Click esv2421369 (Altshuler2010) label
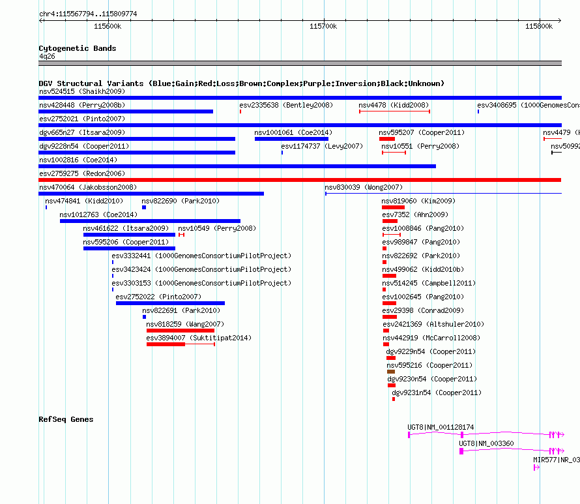Image resolution: width=580 pixels, height=504 pixels. tap(433, 324)
